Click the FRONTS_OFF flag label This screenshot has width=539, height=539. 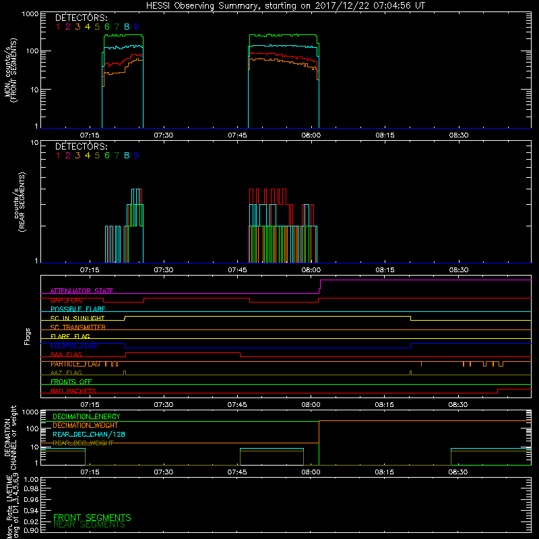71,382
